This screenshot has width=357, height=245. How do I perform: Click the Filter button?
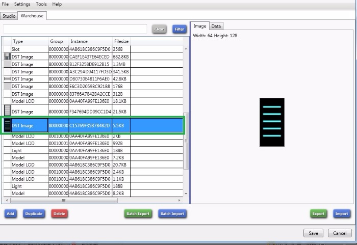coord(180,30)
